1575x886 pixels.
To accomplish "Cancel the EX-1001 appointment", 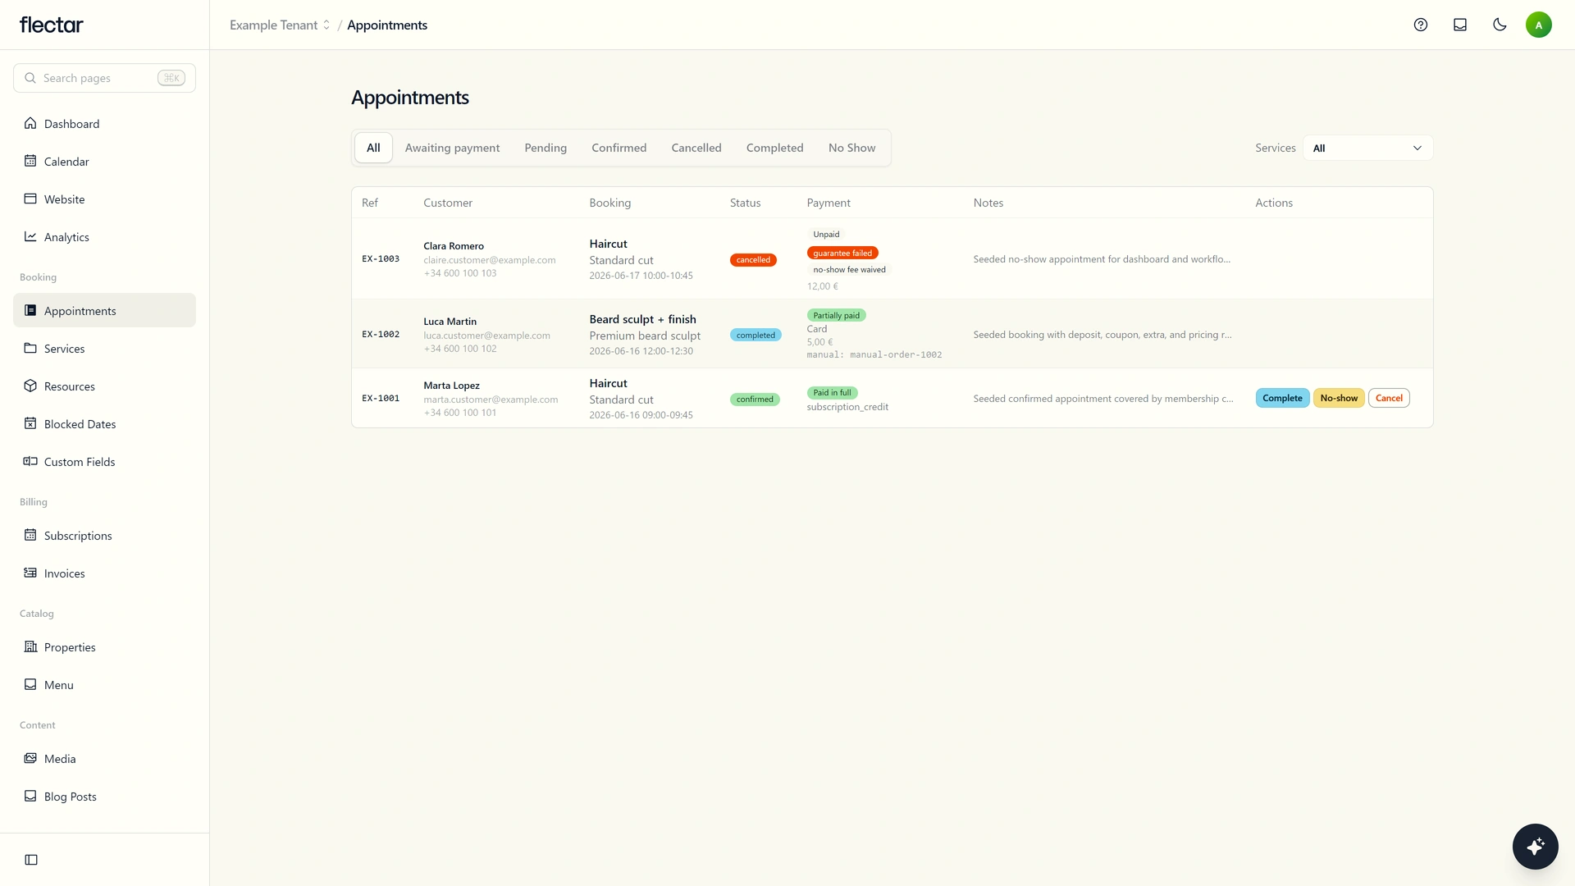I will (x=1389, y=398).
